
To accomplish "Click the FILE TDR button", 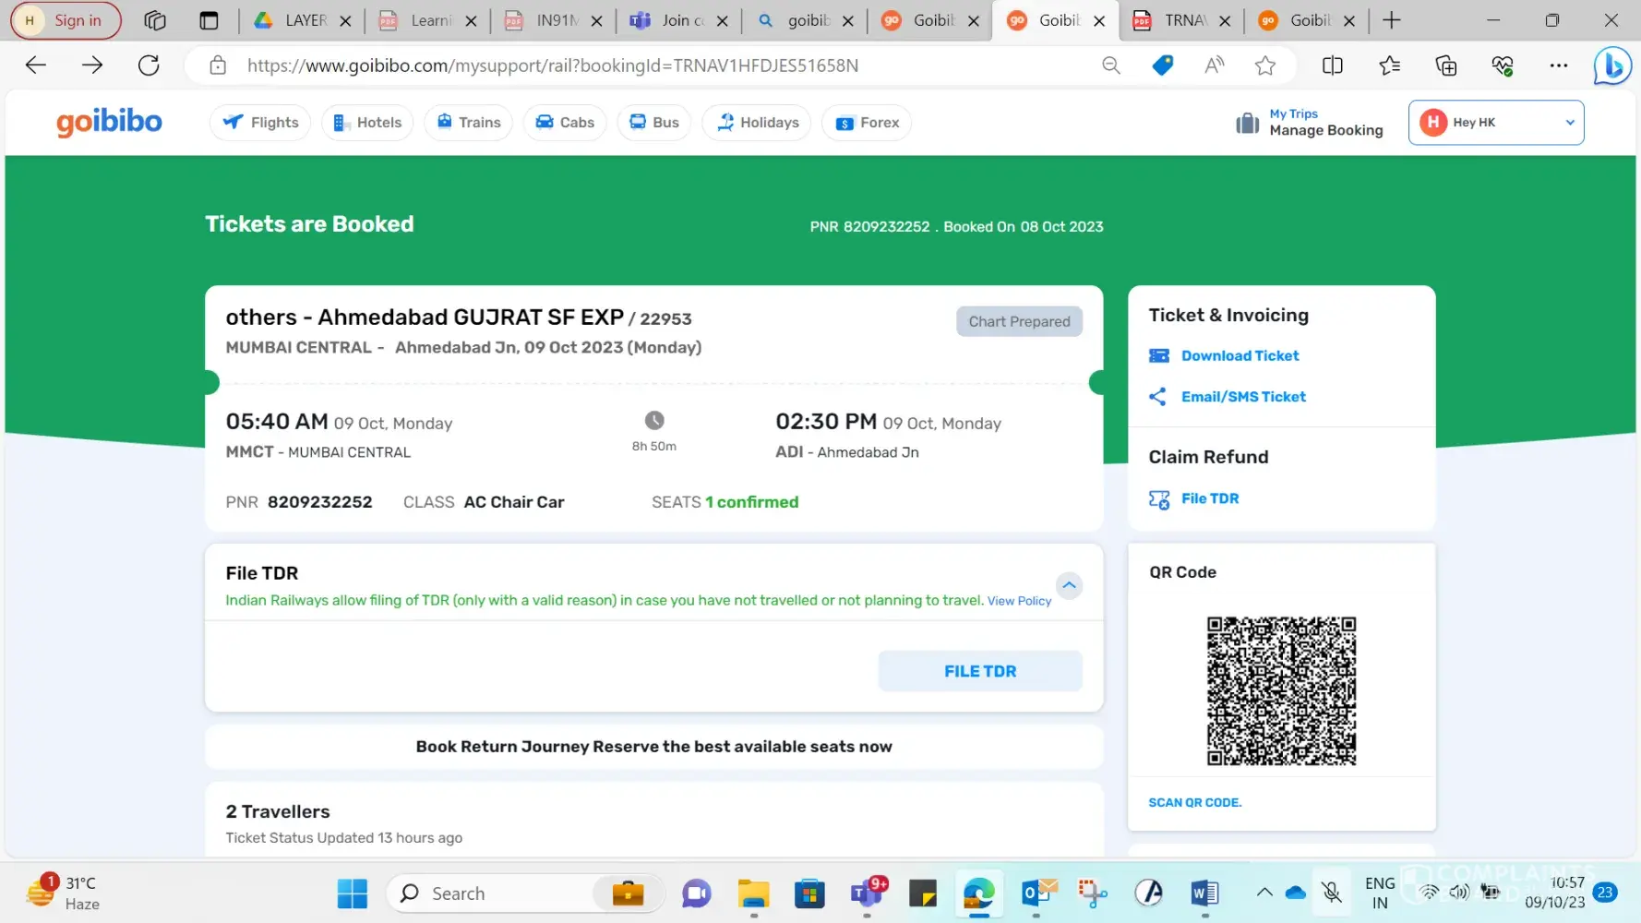I will 980,671.
